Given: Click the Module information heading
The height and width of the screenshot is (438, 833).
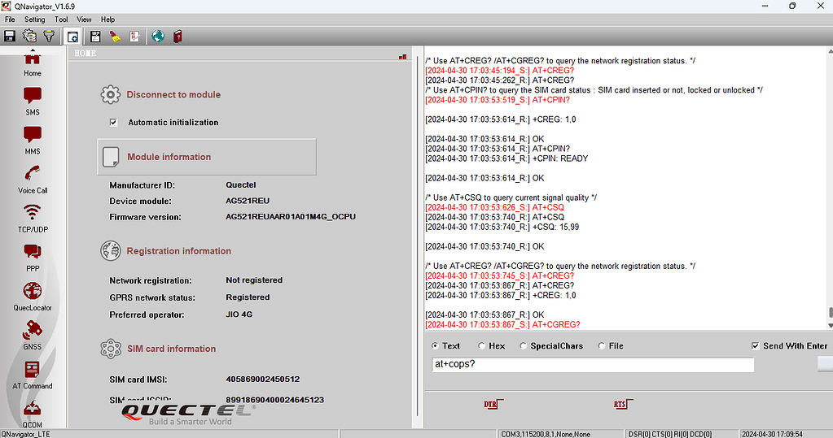Looking at the screenshot, I should coord(169,157).
